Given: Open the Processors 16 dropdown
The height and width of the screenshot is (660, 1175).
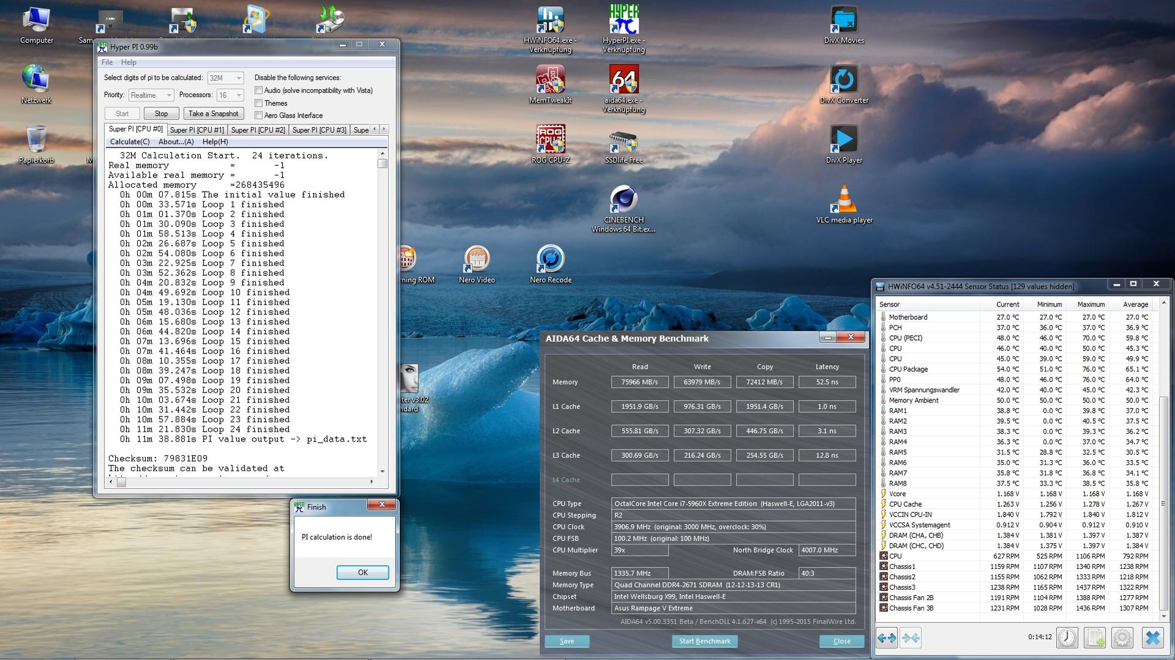Looking at the screenshot, I should (230, 95).
